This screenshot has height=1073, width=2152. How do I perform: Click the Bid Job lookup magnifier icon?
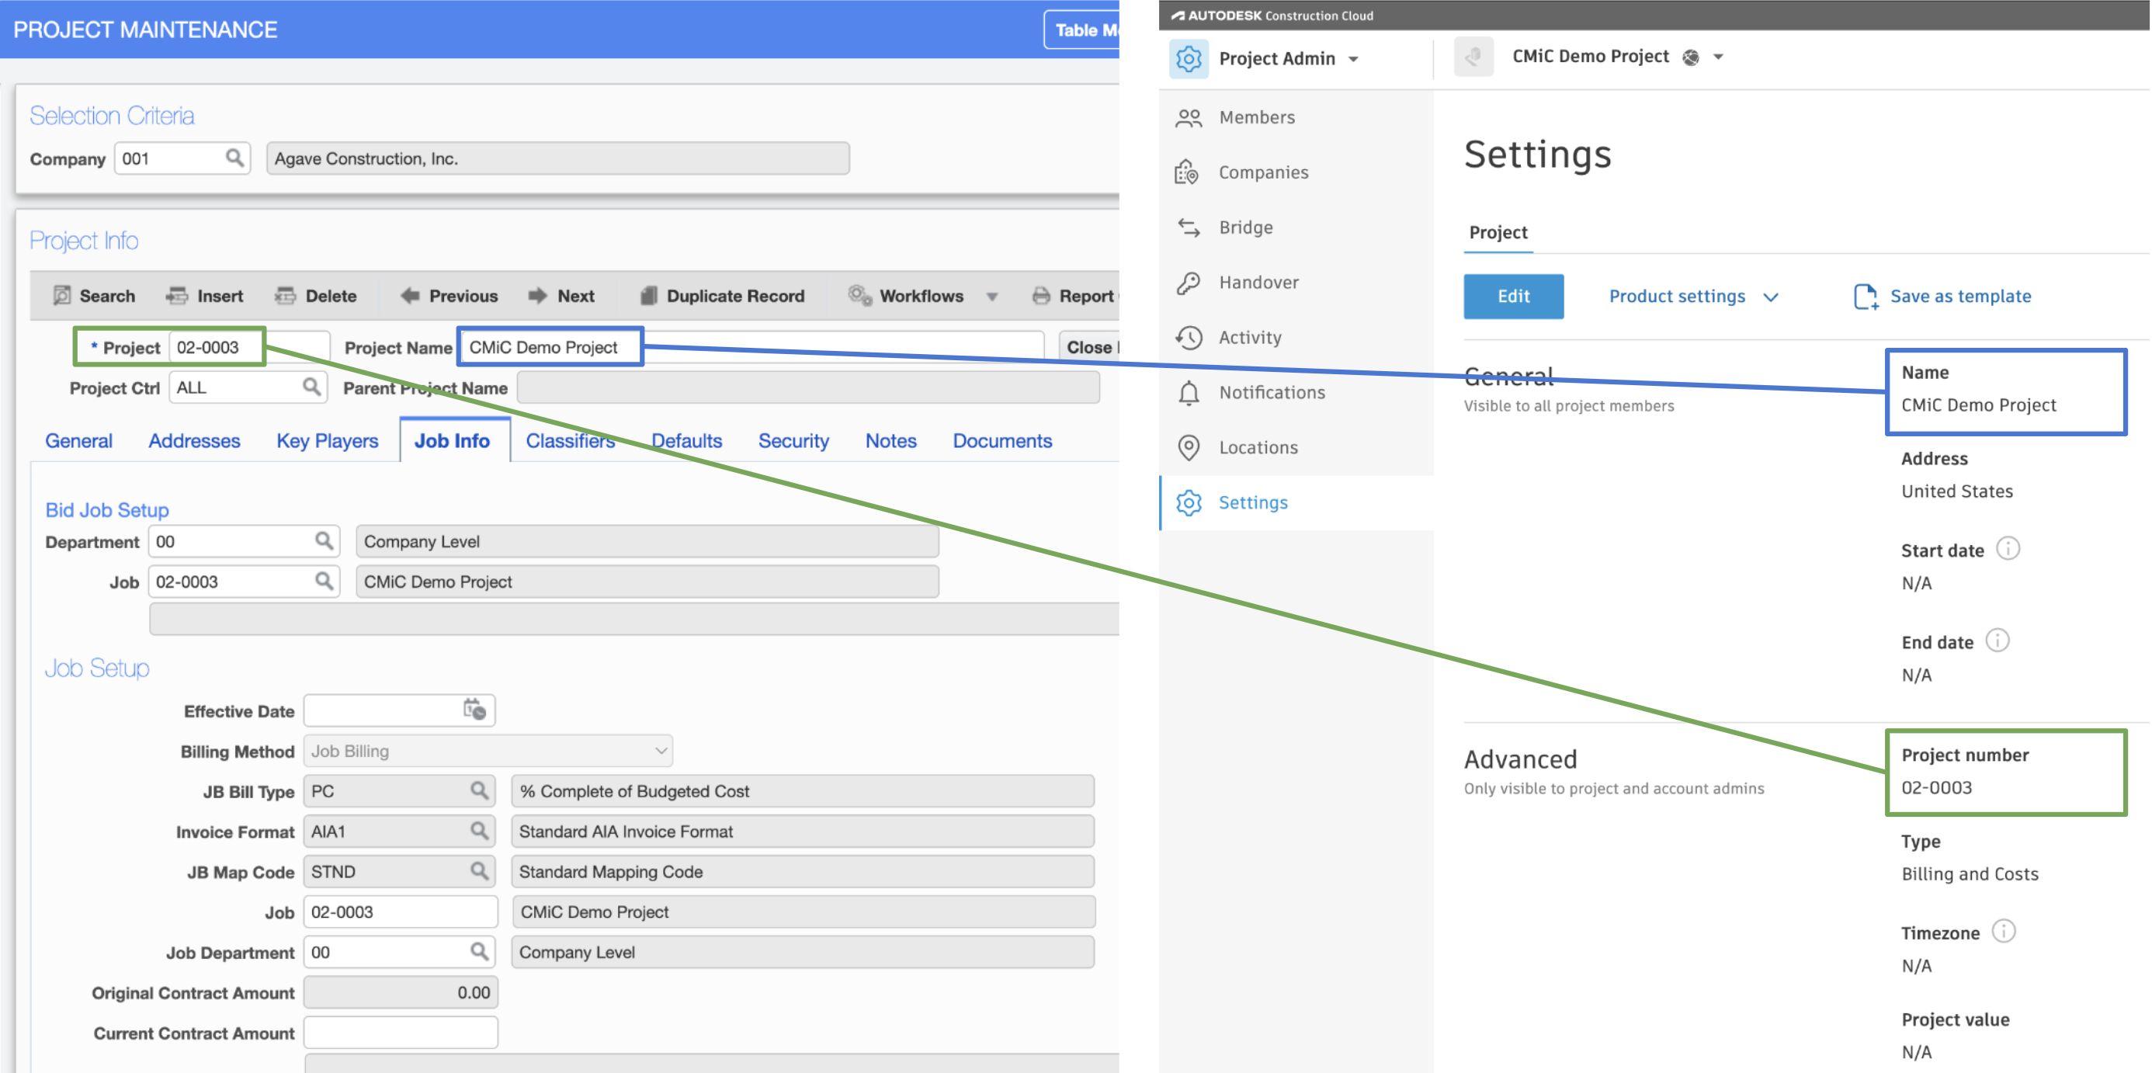[x=325, y=581]
